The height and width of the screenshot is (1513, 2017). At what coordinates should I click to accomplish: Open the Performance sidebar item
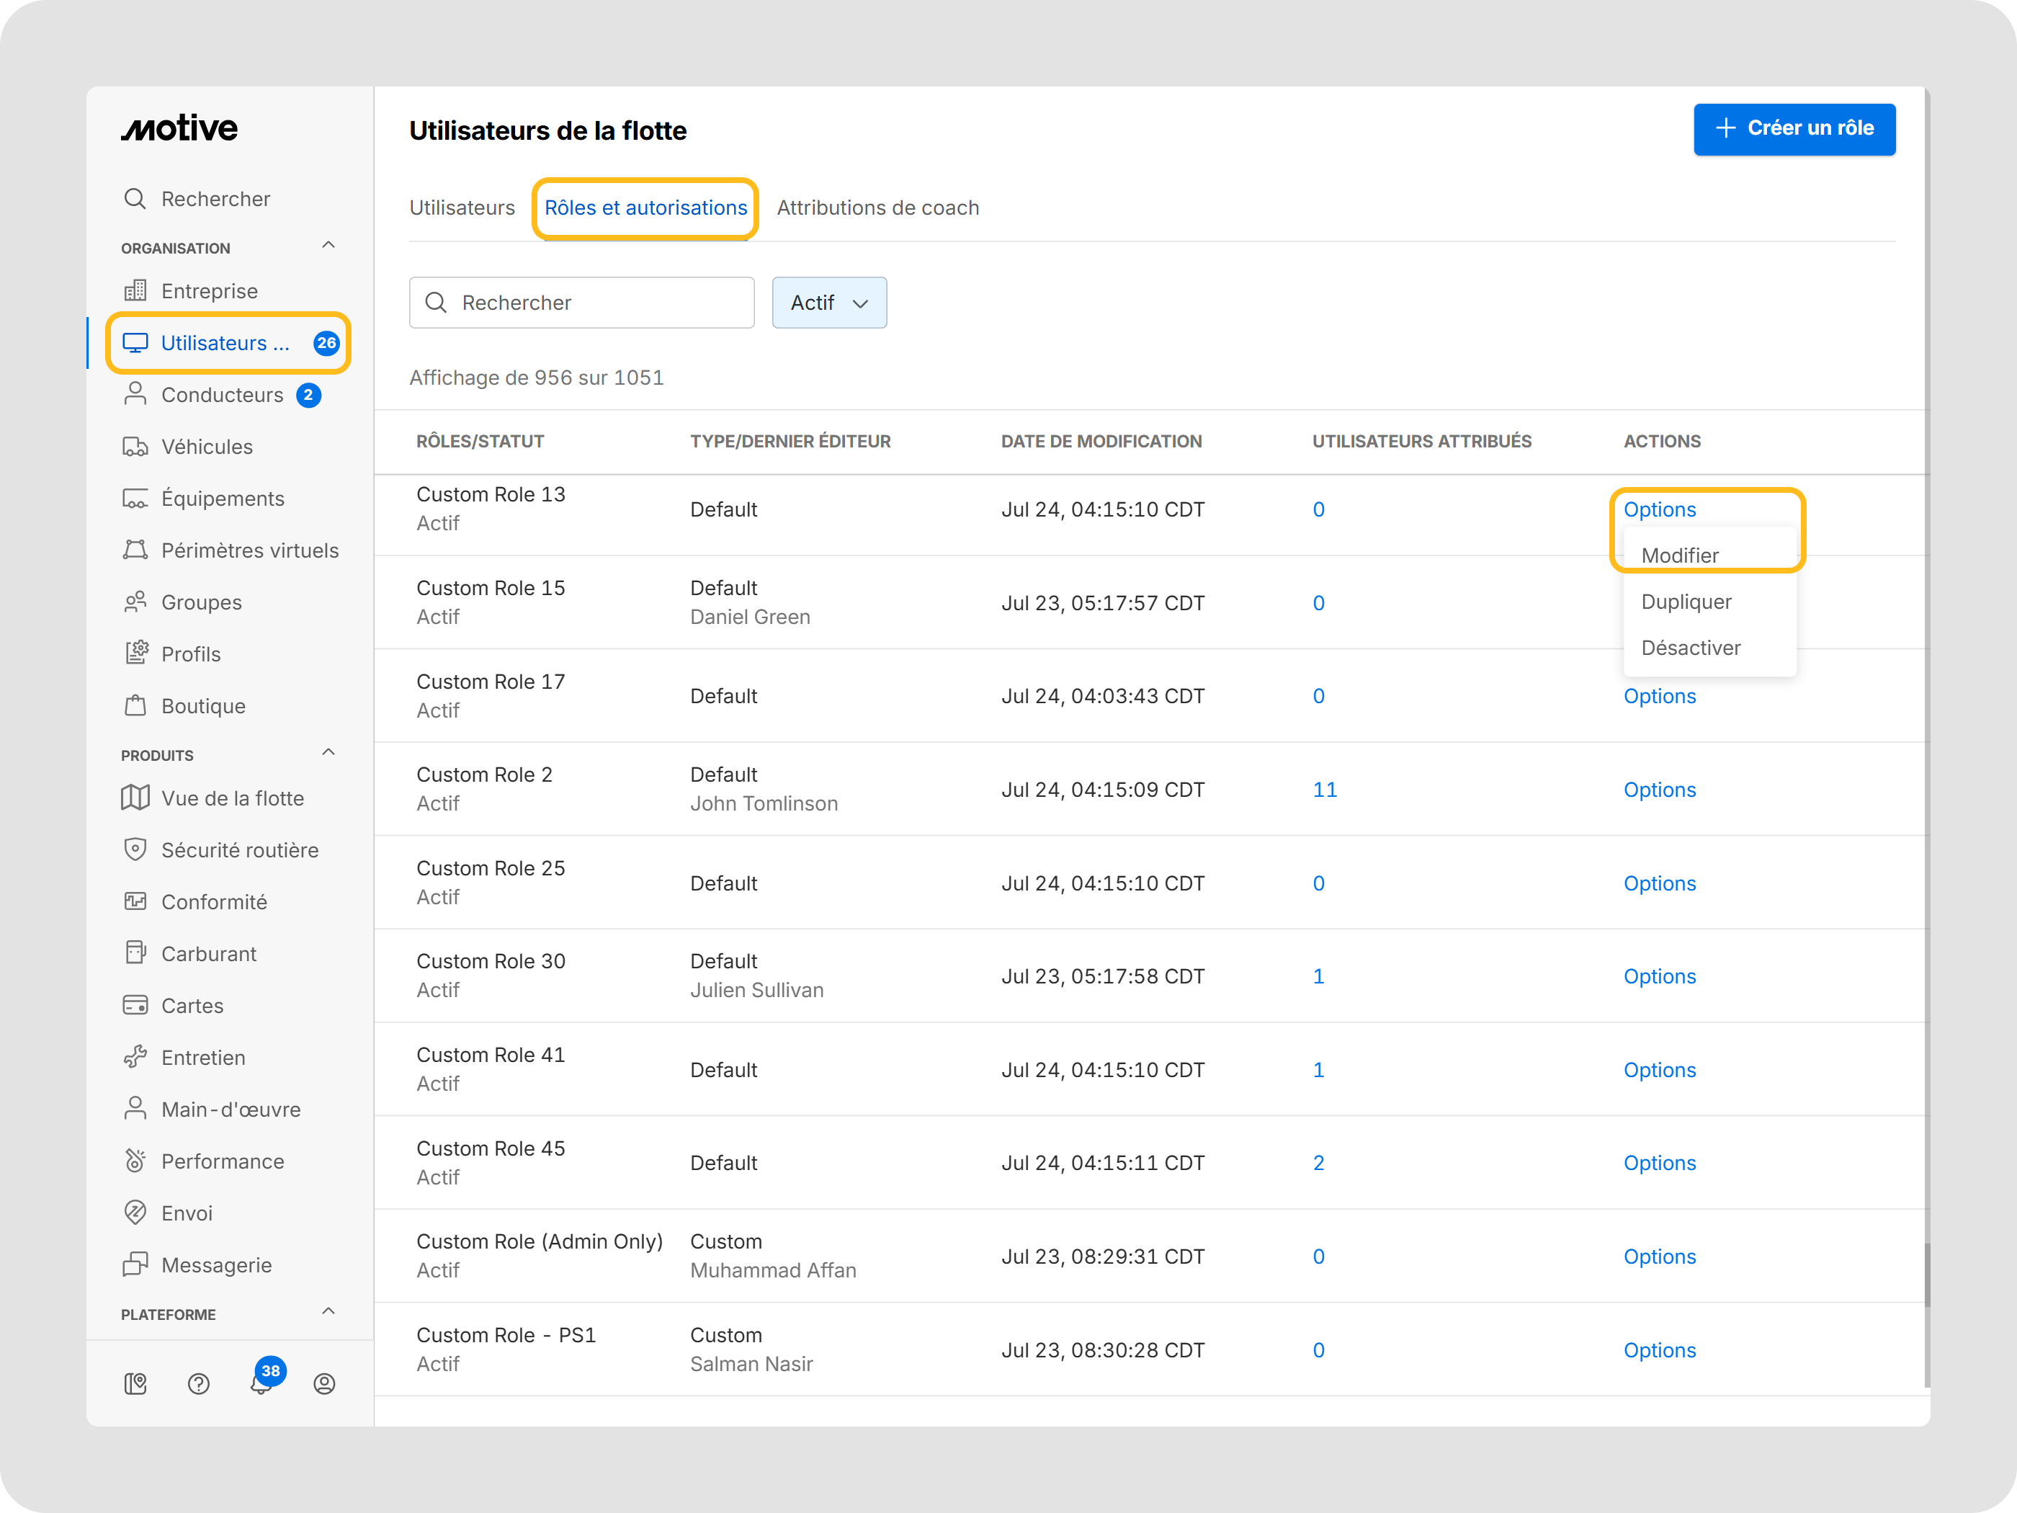[x=222, y=1161]
